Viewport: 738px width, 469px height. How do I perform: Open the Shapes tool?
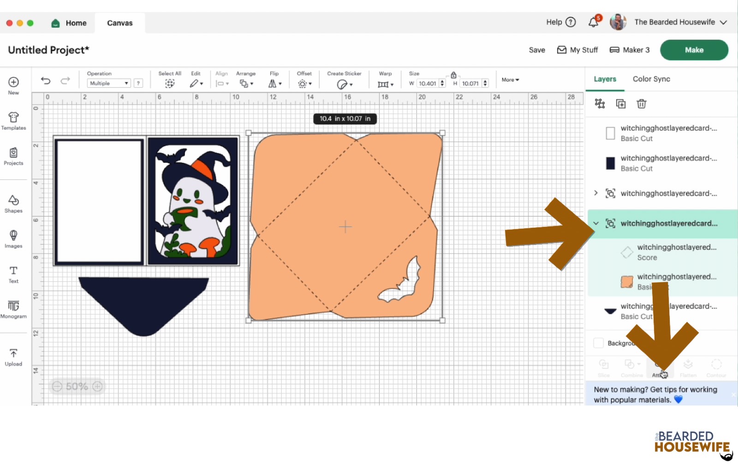click(13, 204)
